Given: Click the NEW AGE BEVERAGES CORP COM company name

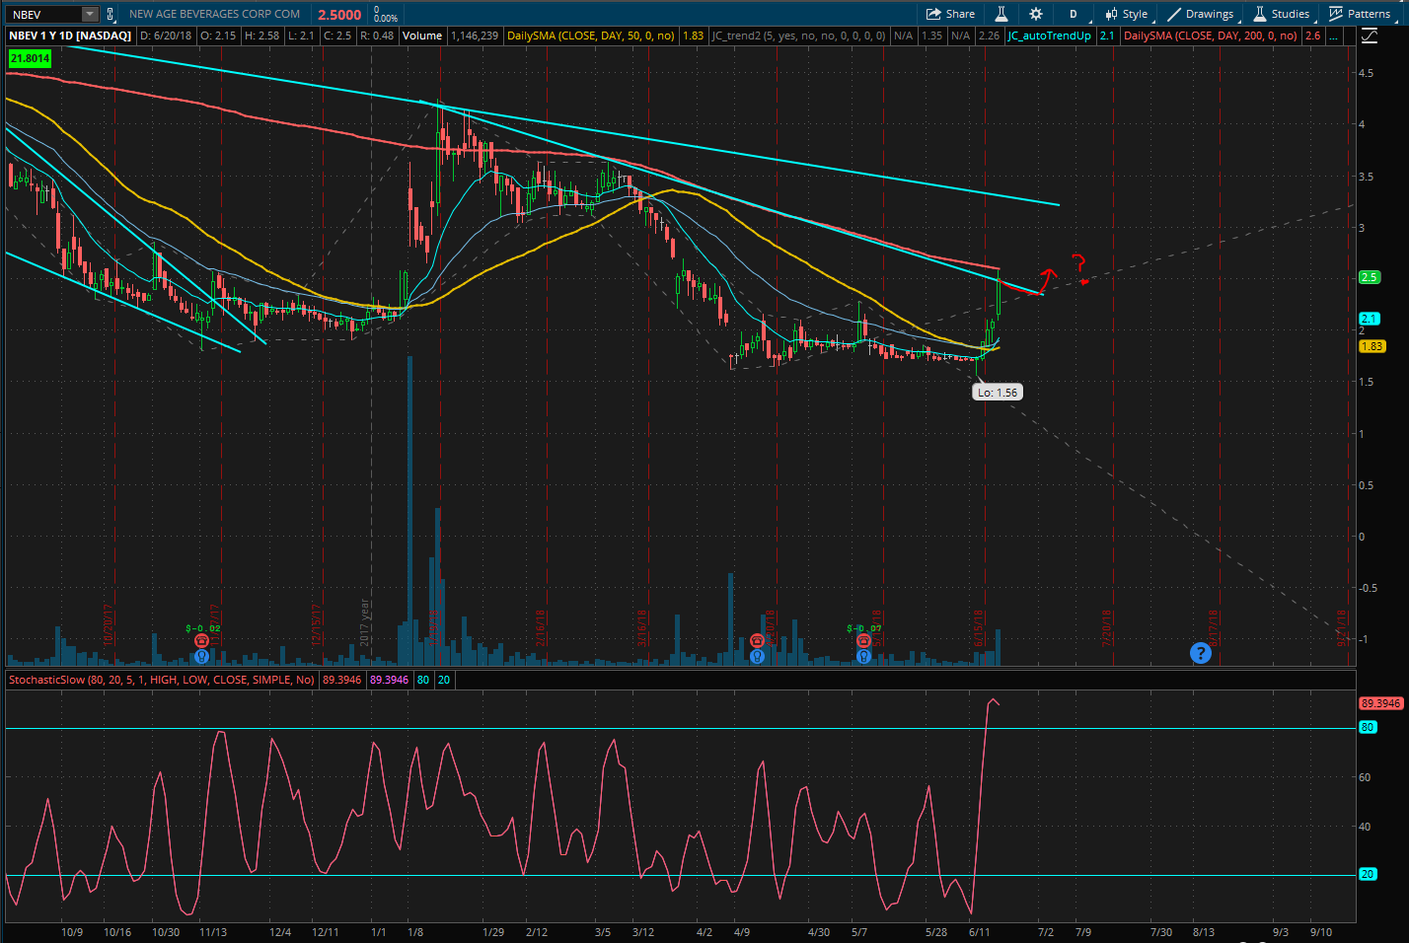Looking at the screenshot, I should pos(214,14).
